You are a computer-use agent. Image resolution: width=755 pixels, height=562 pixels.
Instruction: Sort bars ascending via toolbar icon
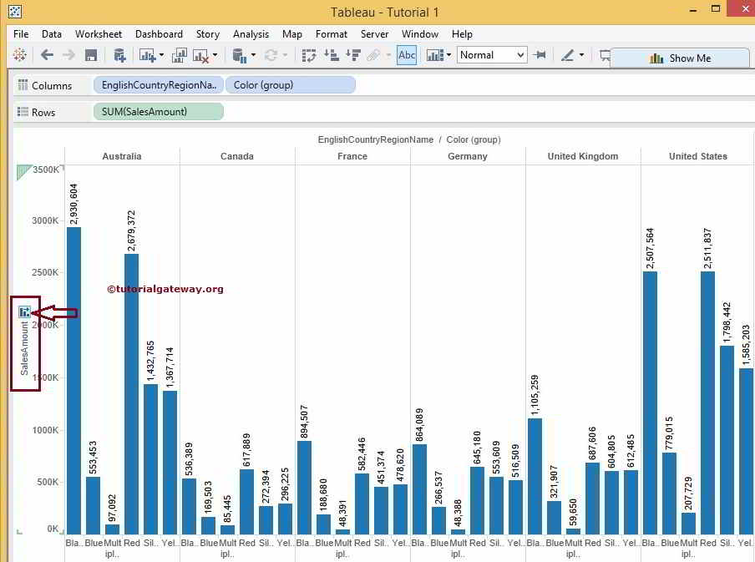pyautogui.click(x=331, y=55)
